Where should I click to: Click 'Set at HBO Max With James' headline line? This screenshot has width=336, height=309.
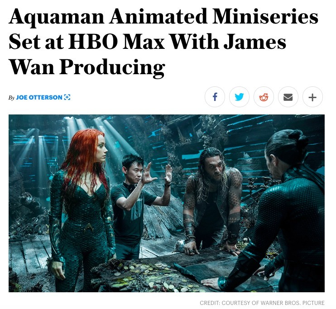pyautogui.click(x=148, y=42)
